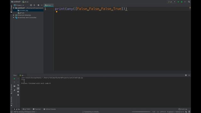Click the pin tab icon in Run panel
201x113 pixels.
(14, 90)
